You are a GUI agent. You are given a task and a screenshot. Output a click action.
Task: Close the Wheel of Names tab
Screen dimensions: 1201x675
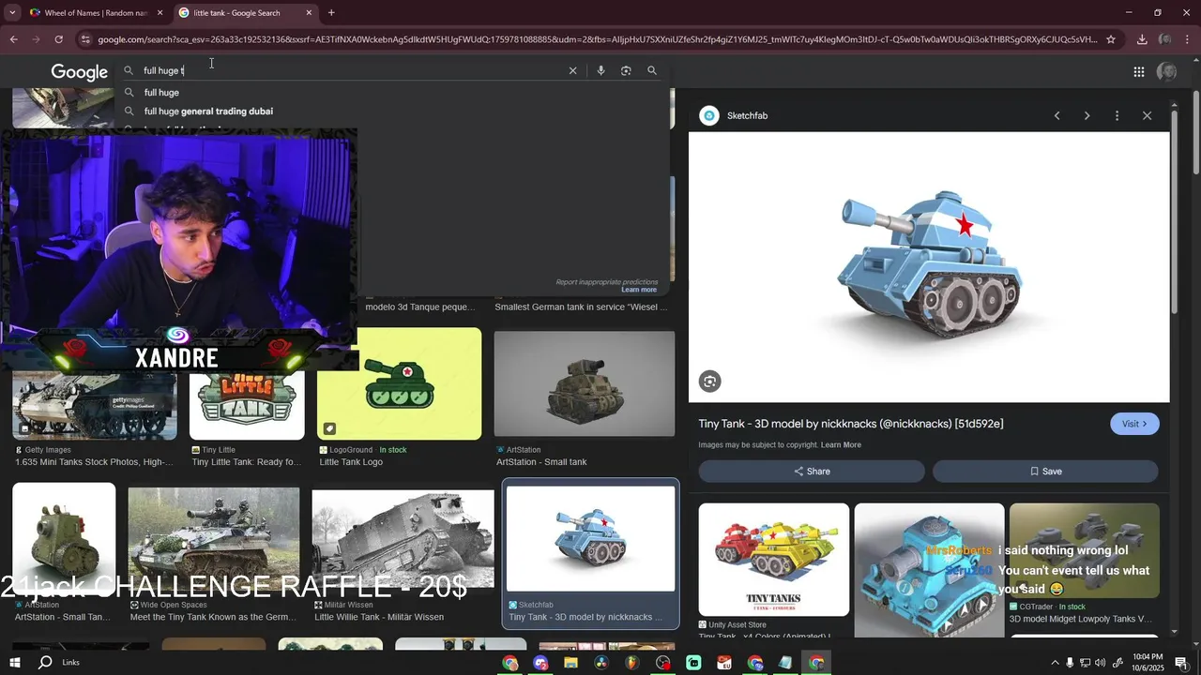coord(160,13)
